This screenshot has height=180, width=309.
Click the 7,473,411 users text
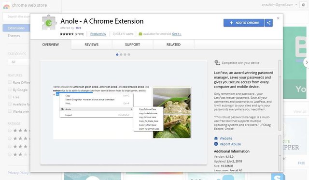coord(123,34)
